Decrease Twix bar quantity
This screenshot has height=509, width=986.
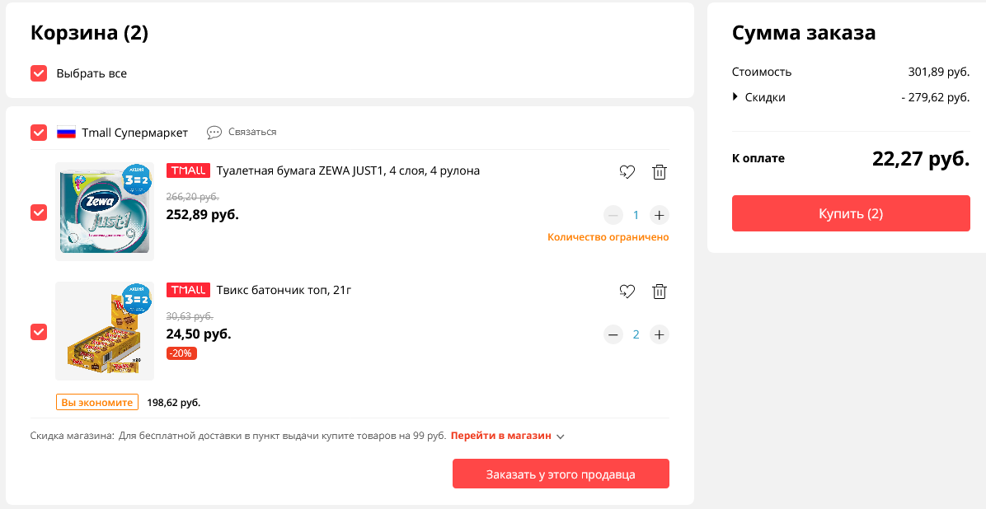tap(613, 334)
